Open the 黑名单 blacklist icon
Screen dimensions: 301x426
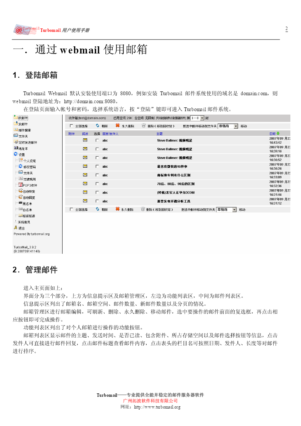tap(20, 203)
